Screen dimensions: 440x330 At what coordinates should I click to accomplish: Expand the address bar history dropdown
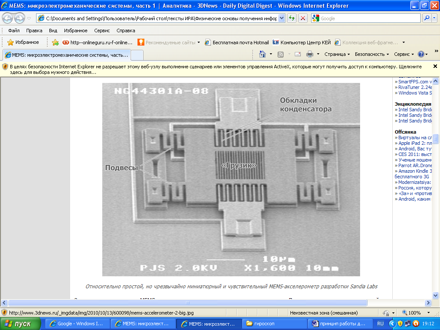click(x=282, y=18)
